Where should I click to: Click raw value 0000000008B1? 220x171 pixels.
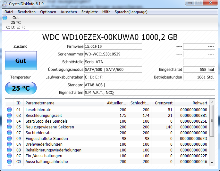(194, 115)
